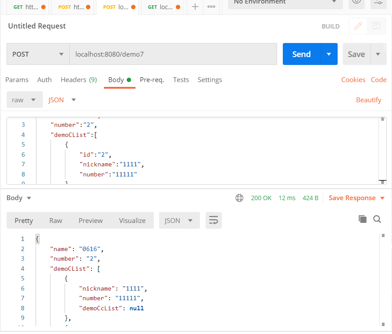Copy response body to clipboard icon
The image size is (392, 334).
(363, 219)
